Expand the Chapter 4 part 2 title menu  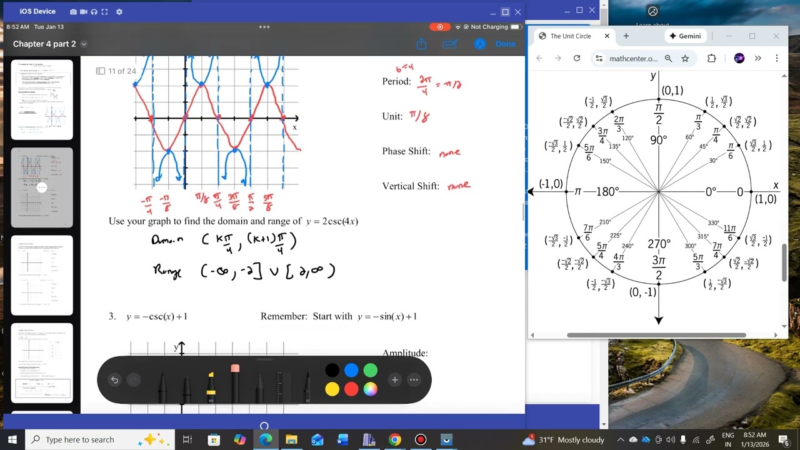(84, 44)
